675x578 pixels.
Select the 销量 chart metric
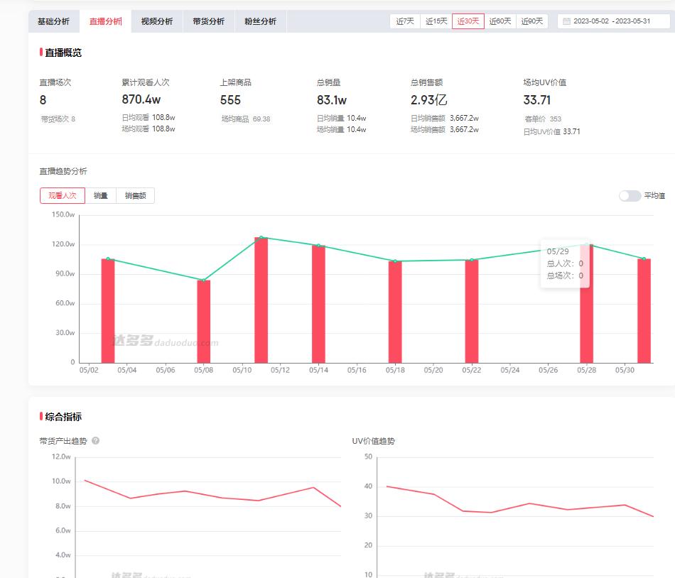coord(101,196)
